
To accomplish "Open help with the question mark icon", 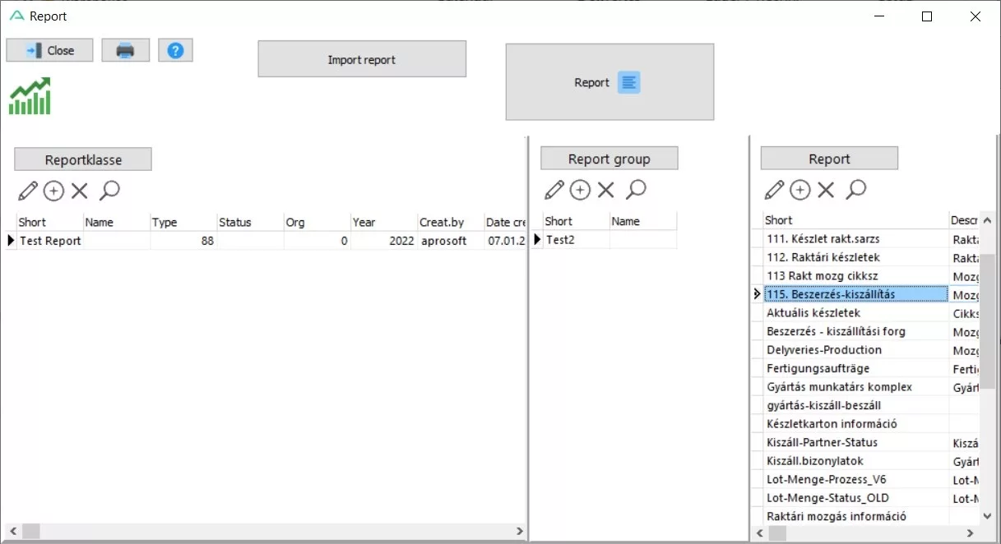I will [175, 50].
